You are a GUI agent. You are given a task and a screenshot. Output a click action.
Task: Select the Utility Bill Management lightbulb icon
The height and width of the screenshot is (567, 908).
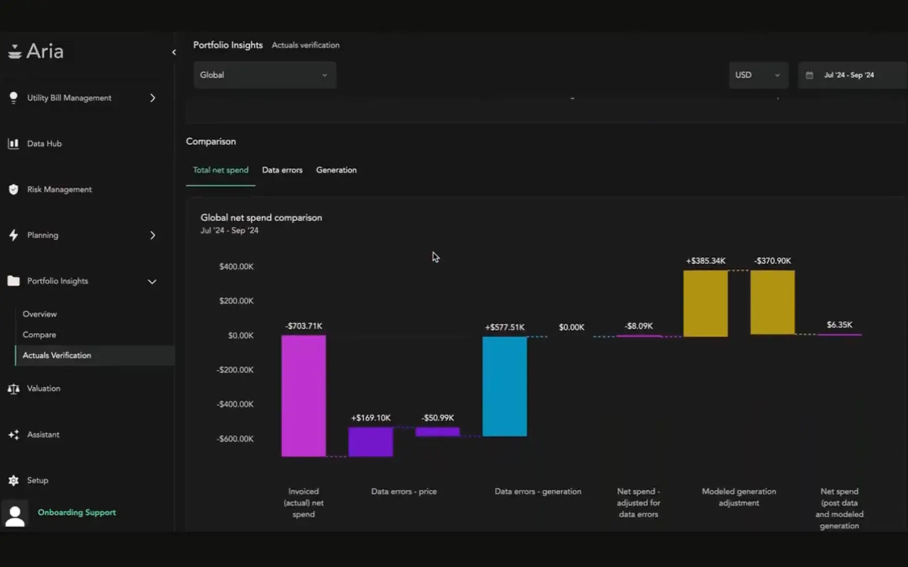[x=14, y=98]
